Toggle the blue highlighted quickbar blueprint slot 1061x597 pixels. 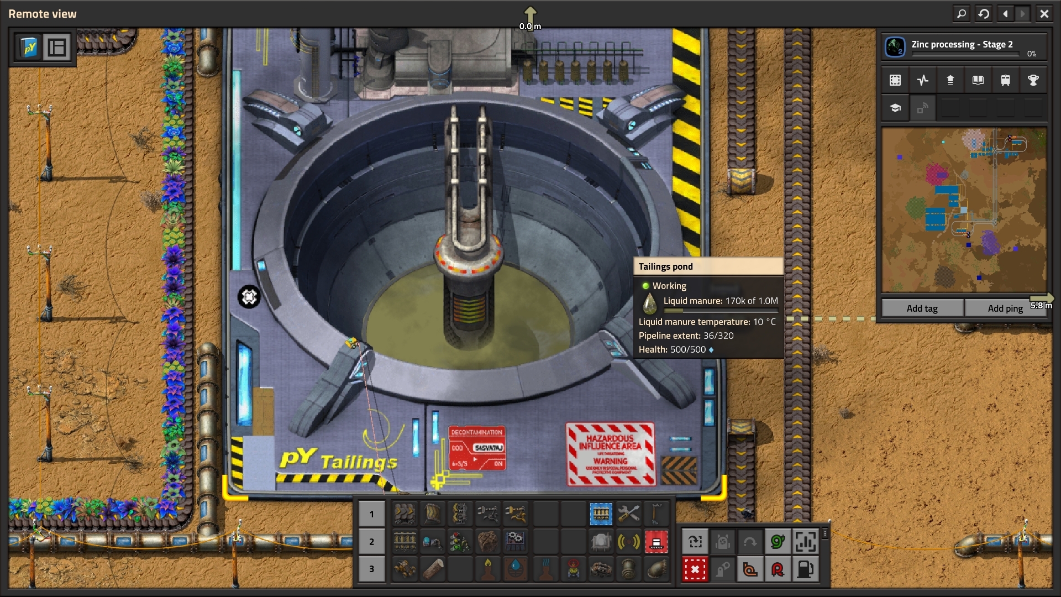point(601,514)
